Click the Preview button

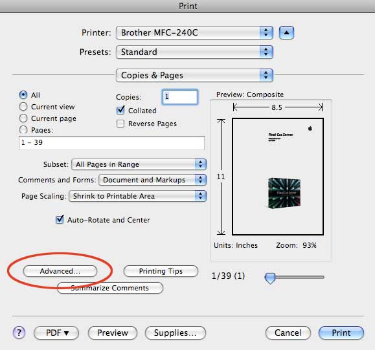(x=113, y=333)
